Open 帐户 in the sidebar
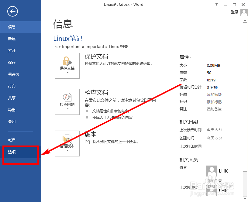The image size is (248, 202). pos(21,140)
